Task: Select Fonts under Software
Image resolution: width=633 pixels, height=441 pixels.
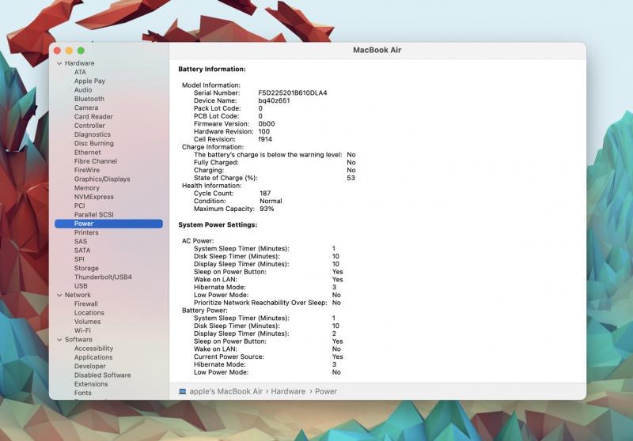Action: tap(82, 393)
